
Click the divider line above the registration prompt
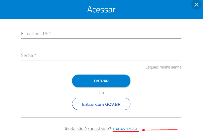[x=101, y=118]
